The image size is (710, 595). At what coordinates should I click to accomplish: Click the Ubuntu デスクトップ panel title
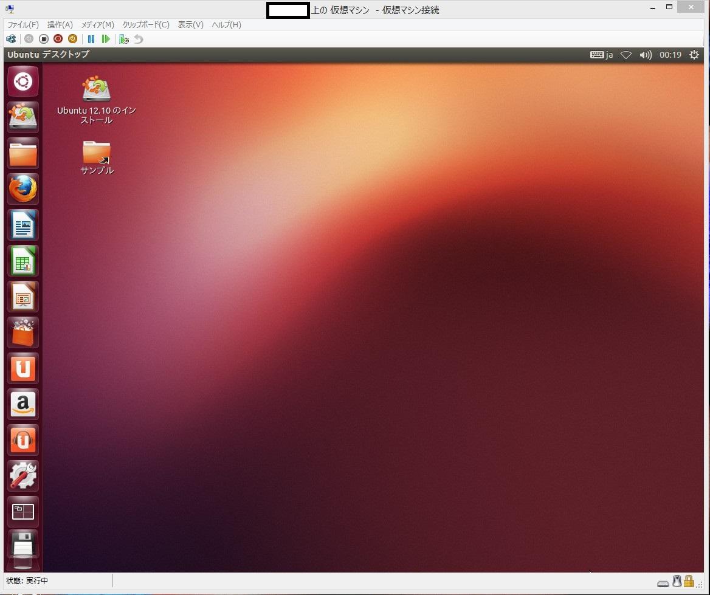49,54
